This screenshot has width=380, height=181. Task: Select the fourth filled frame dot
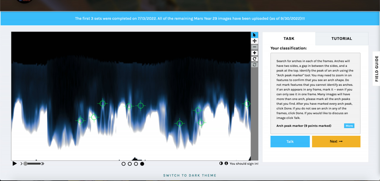tap(142, 164)
